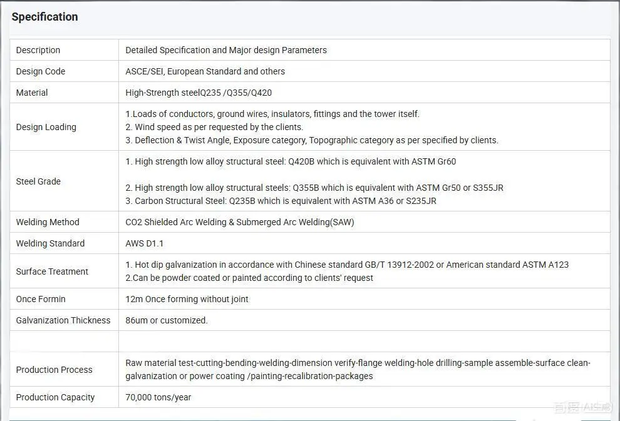This screenshot has width=620, height=421.
Task: Select the Steel Grade label
Action: pos(38,181)
